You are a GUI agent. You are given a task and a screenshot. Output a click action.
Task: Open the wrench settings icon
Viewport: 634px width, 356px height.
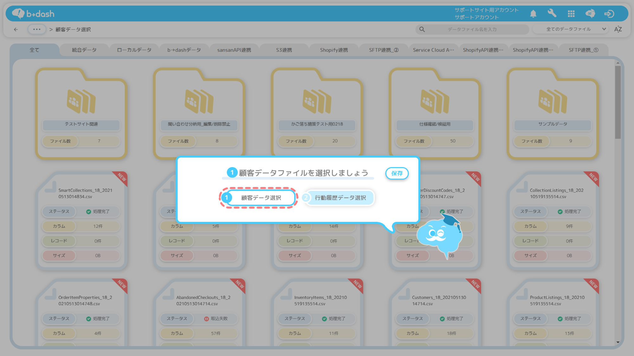[552, 13]
